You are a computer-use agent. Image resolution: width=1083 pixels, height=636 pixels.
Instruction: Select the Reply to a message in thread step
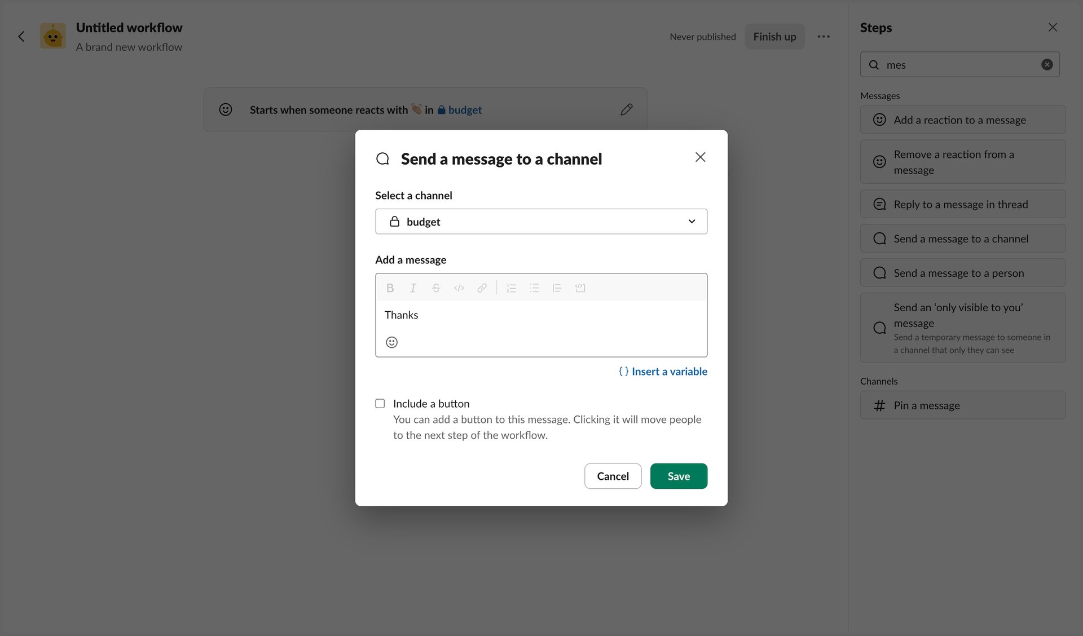962,204
